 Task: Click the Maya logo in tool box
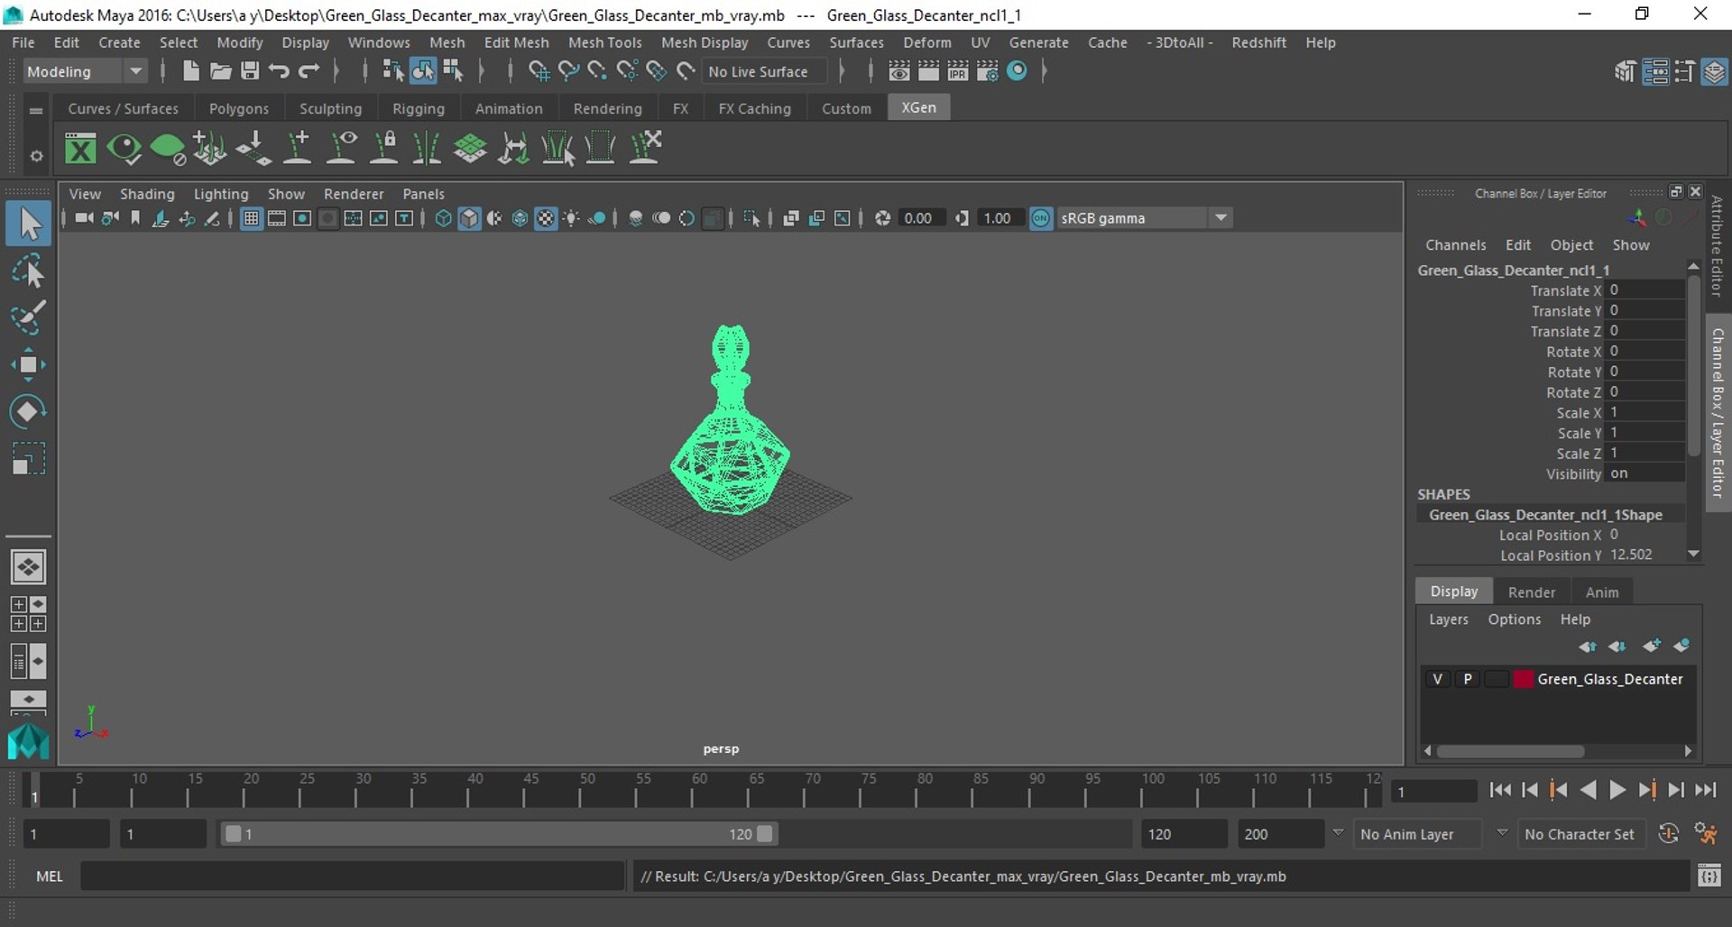pos(28,742)
